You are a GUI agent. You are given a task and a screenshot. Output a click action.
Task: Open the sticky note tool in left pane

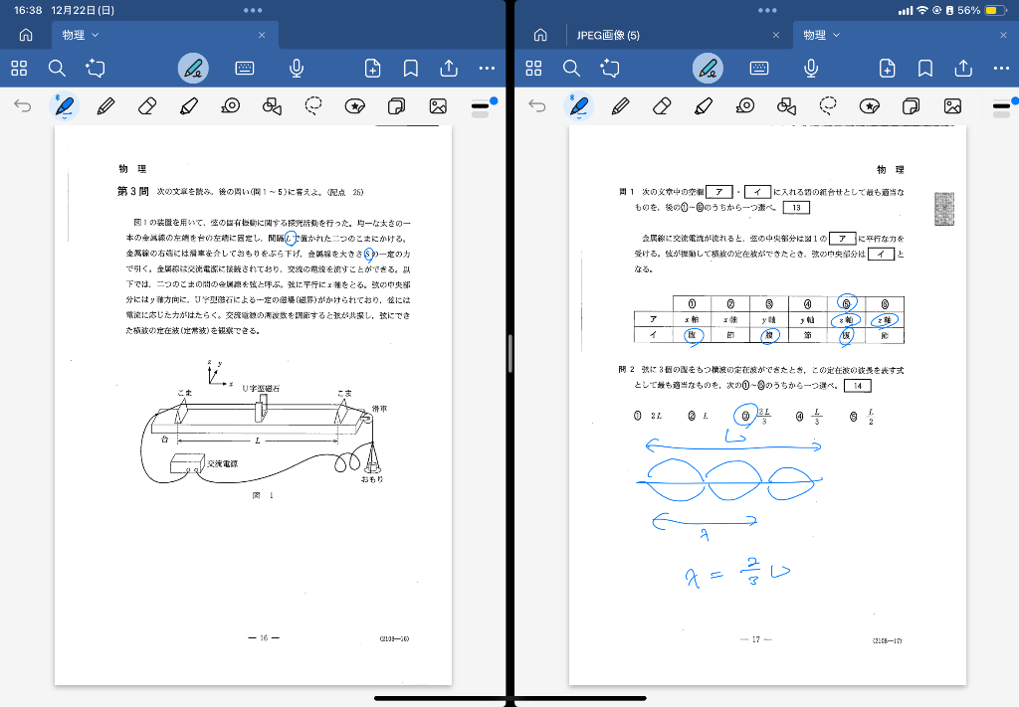396,106
